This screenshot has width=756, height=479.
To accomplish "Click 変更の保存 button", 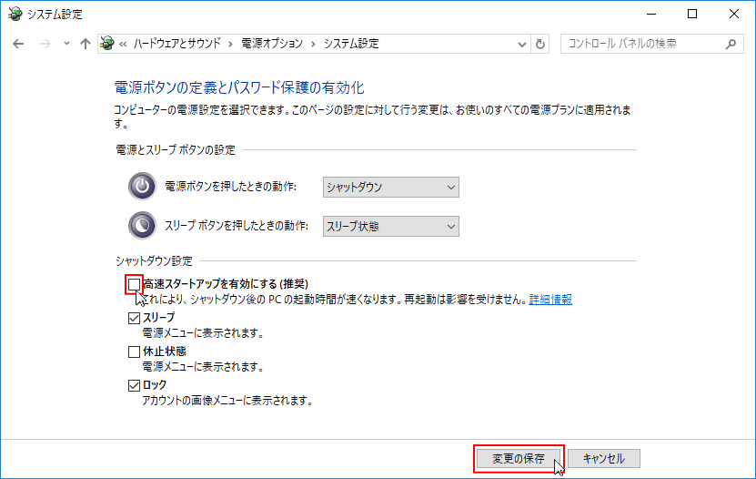I will [519, 458].
